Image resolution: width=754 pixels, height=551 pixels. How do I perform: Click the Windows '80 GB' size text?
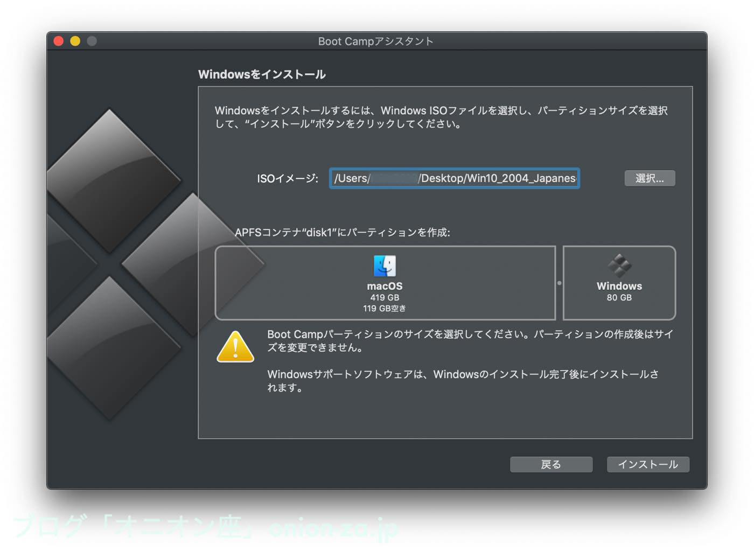pyautogui.click(x=619, y=297)
